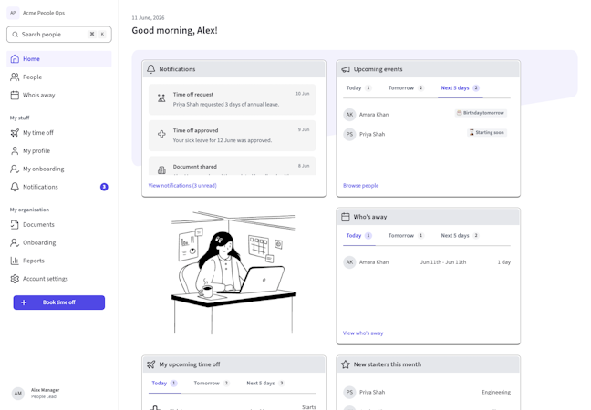Switch Upcoming events to Tomorrow tab
591x410 pixels.
click(406, 88)
